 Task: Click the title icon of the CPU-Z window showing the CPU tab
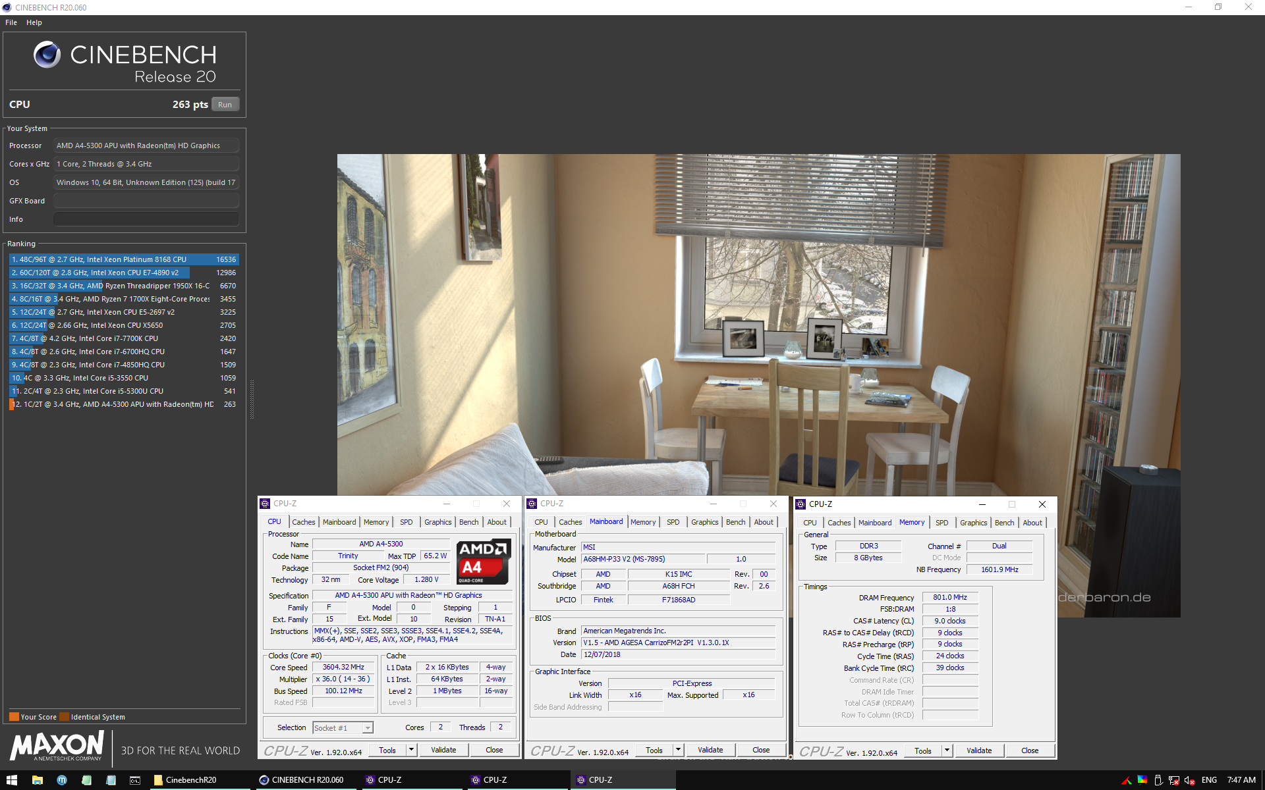tap(265, 504)
